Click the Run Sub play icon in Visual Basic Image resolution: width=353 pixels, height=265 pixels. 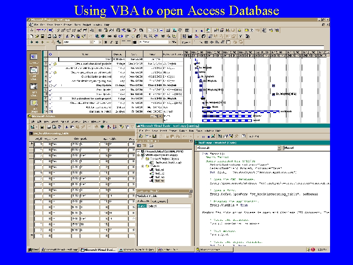coord(198,136)
